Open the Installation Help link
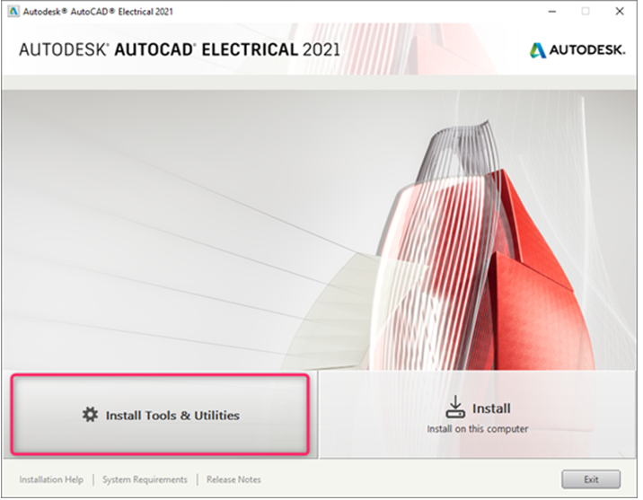Screen dimensions: 643x500 click(51, 479)
